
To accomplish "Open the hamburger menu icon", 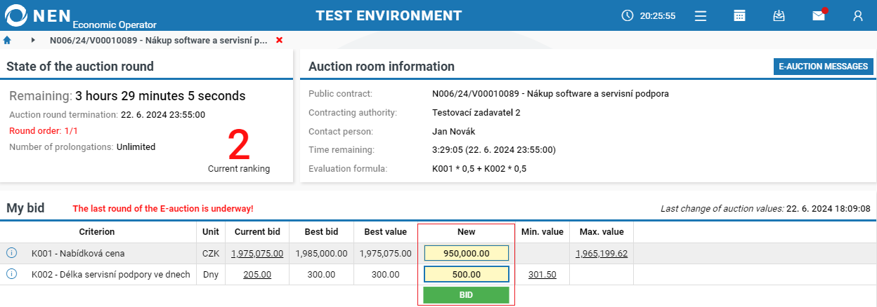I will (x=700, y=15).
